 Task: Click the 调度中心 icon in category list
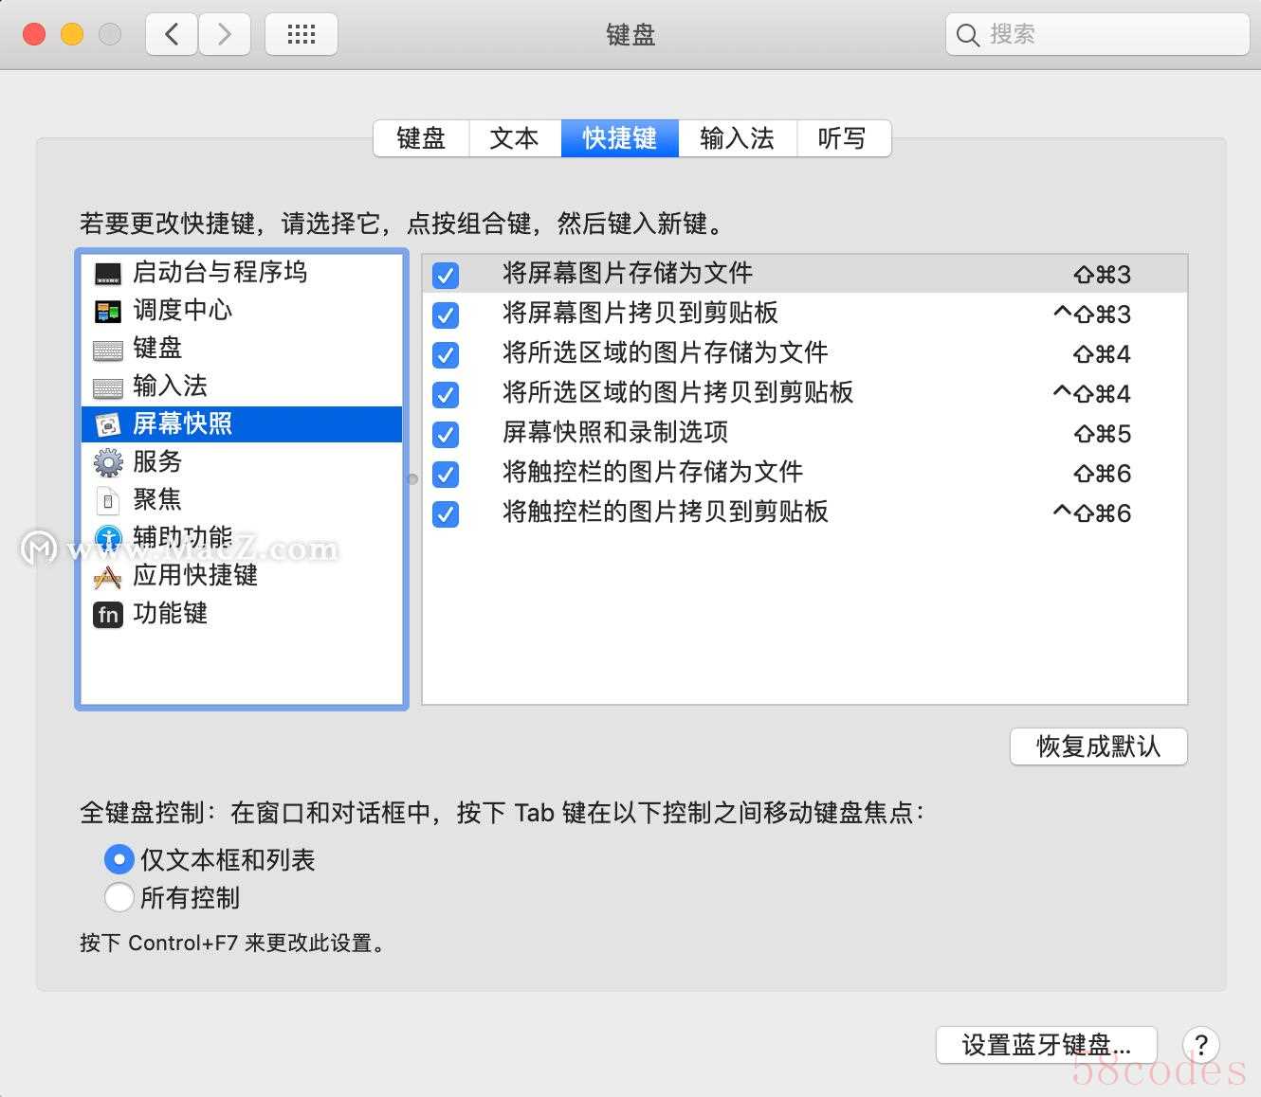[108, 312]
